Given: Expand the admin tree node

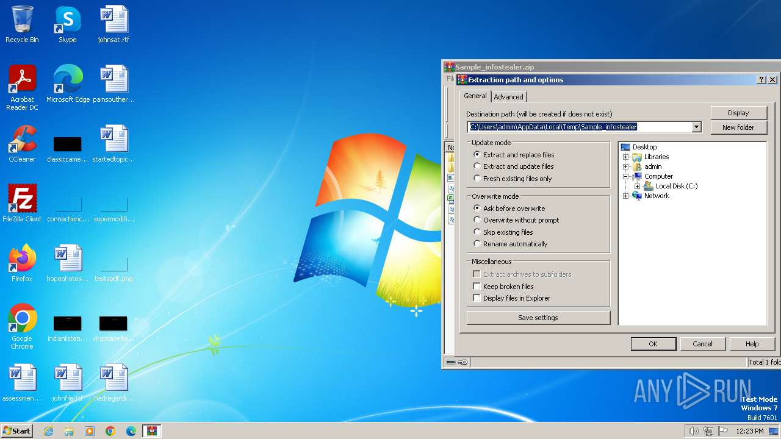Looking at the screenshot, I should [x=625, y=166].
